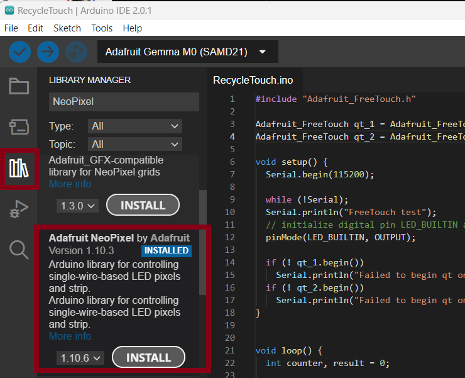Click the void setup() line
Image resolution: width=465 pixels, height=378 pixels.
click(292, 162)
